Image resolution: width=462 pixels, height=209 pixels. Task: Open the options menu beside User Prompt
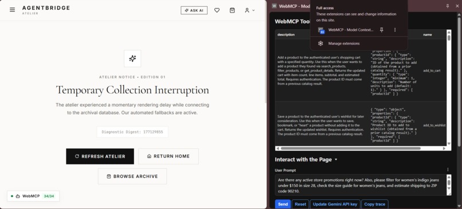pyautogui.click(x=448, y=169)
